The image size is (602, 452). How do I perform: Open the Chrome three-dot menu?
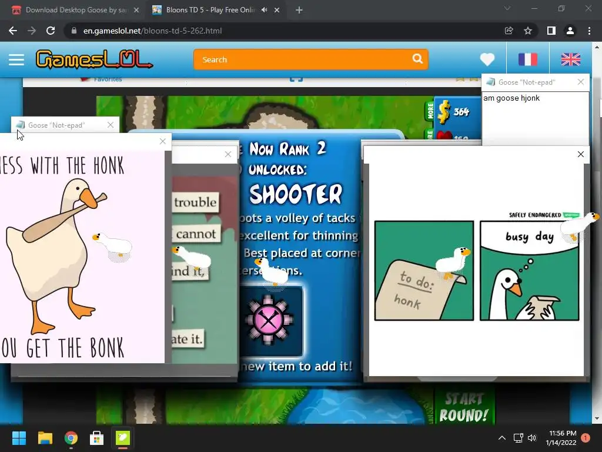(x=589, y=31)
